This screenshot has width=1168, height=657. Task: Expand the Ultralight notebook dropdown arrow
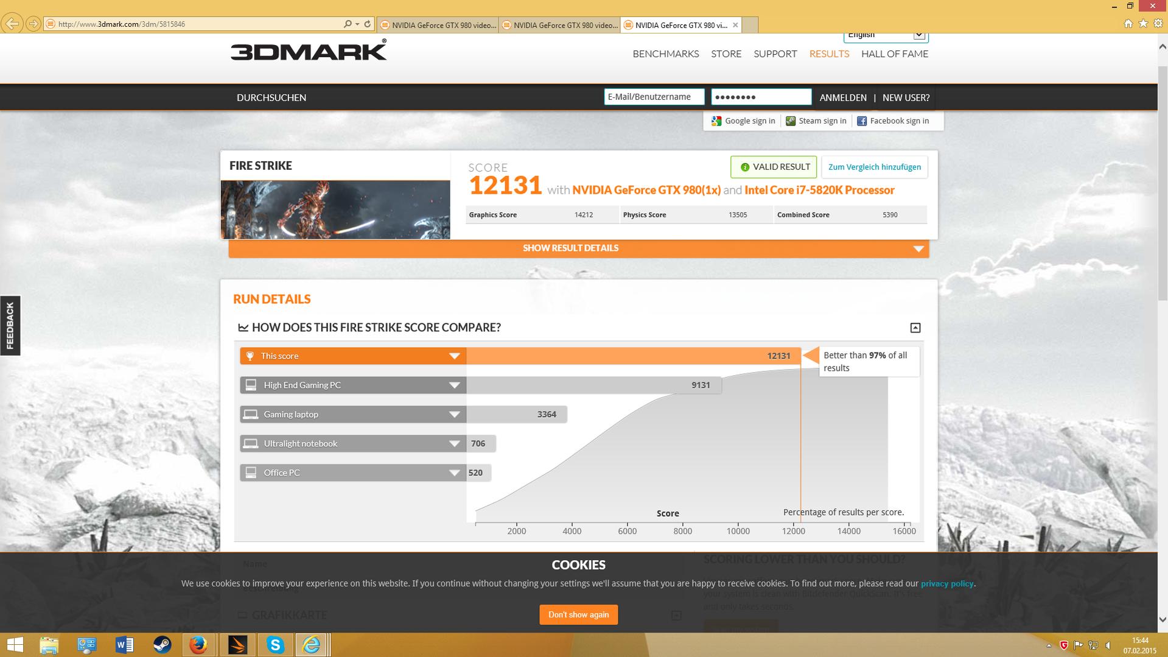point(454,444)
